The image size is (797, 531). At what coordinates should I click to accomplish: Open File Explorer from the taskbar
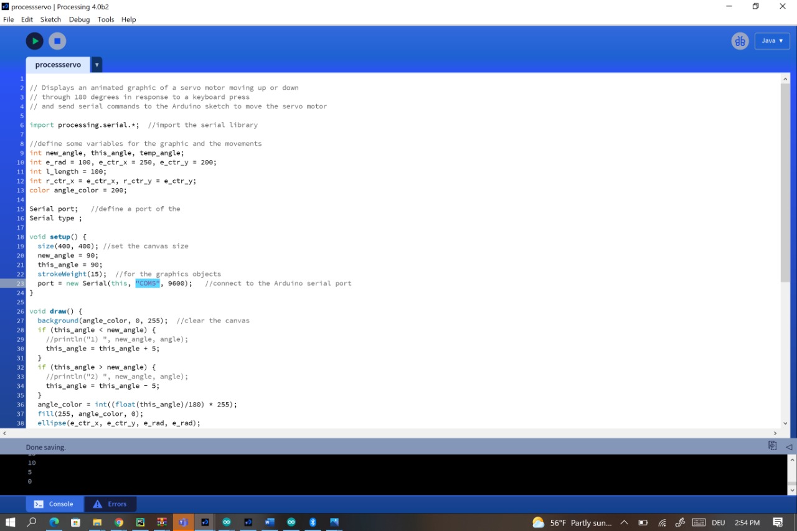(97, 522)
